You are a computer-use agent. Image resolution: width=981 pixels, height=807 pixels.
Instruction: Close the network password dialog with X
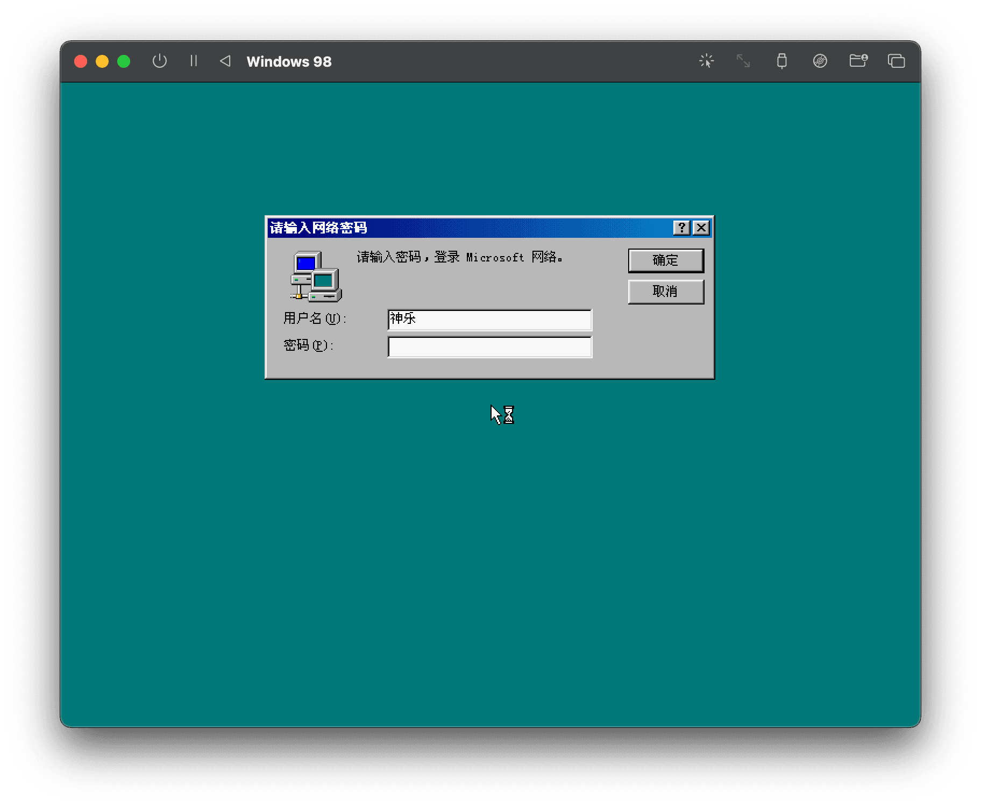701,228
